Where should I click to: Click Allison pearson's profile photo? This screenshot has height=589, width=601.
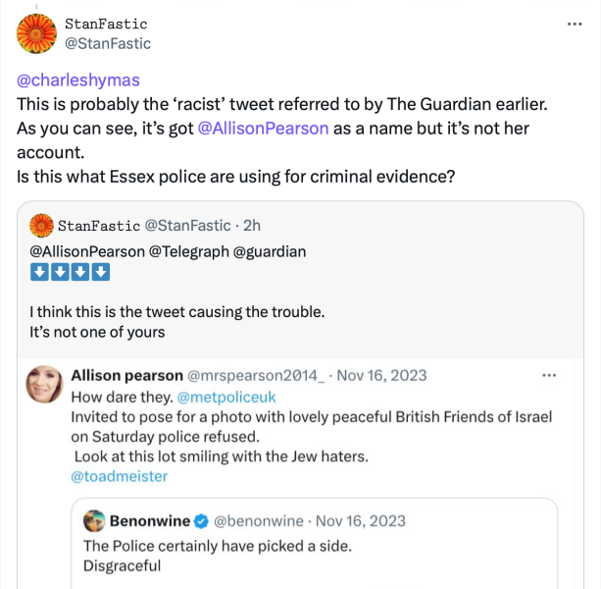(46, 387)
